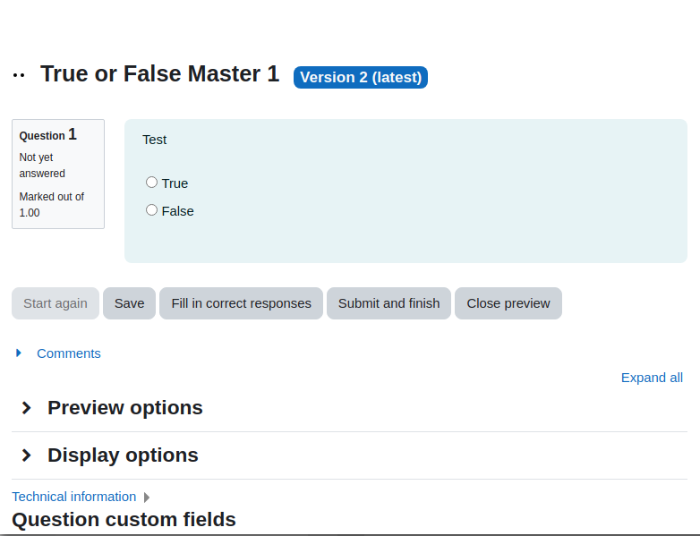Click the two-dot icon before the title

19,75
